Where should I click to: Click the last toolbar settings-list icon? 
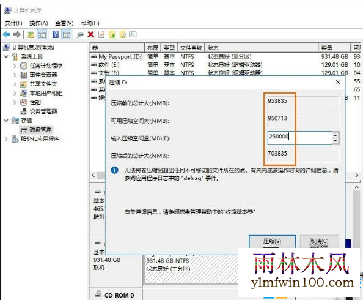(133, 34)
